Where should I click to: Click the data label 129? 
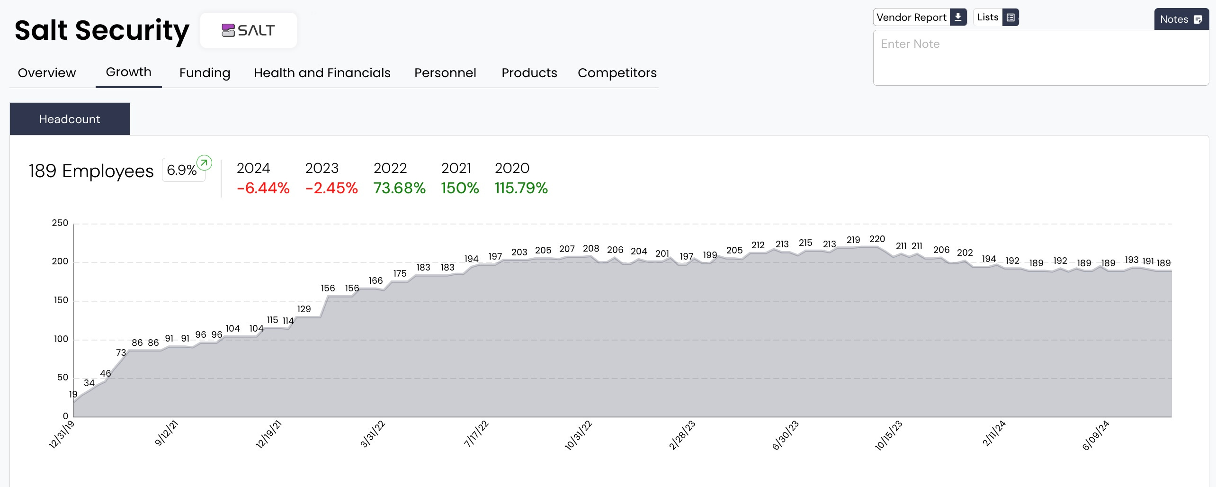tap(304, 309)
